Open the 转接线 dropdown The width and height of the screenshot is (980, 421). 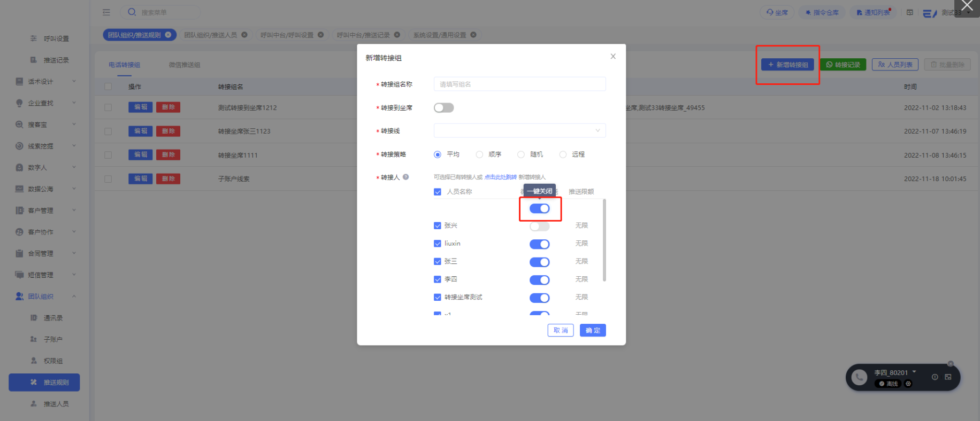pos(519,131)
